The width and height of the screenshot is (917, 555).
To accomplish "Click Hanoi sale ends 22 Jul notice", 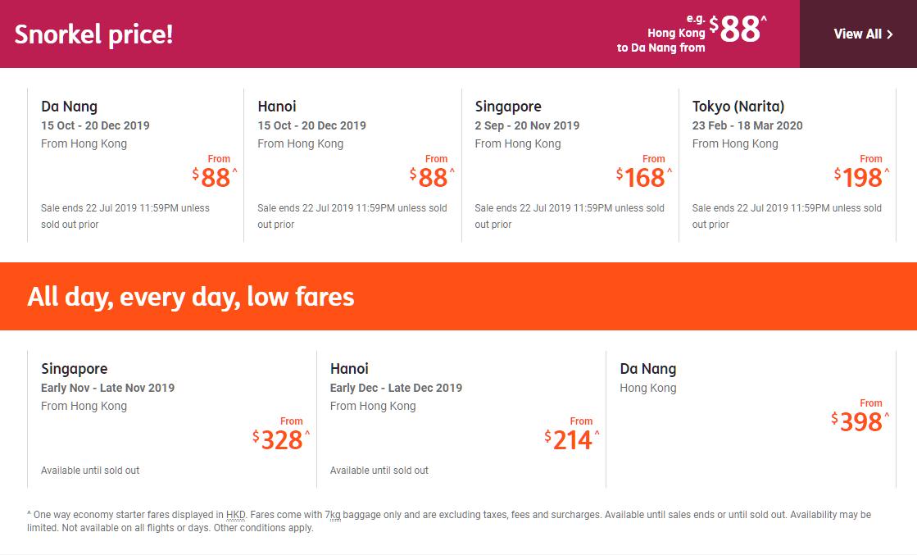I will click(352, 216).
